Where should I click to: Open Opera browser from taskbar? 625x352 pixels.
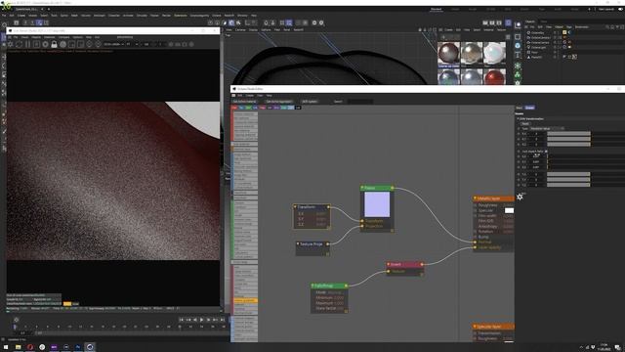[30, 347]
